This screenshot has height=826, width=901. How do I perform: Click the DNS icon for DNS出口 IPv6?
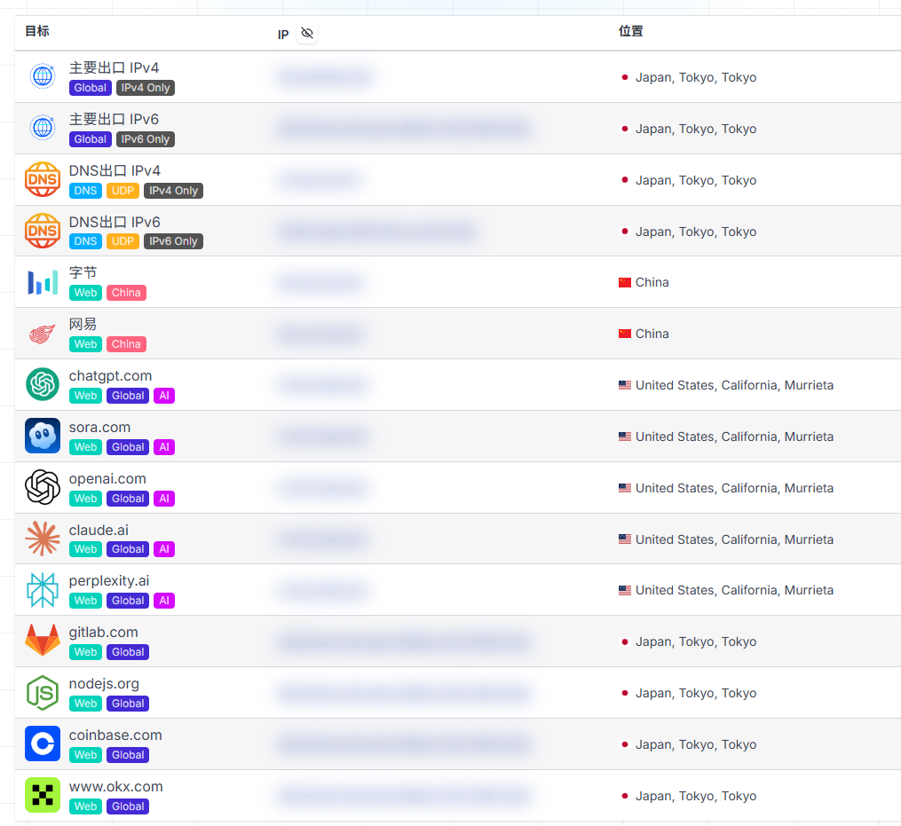[43, 231]
